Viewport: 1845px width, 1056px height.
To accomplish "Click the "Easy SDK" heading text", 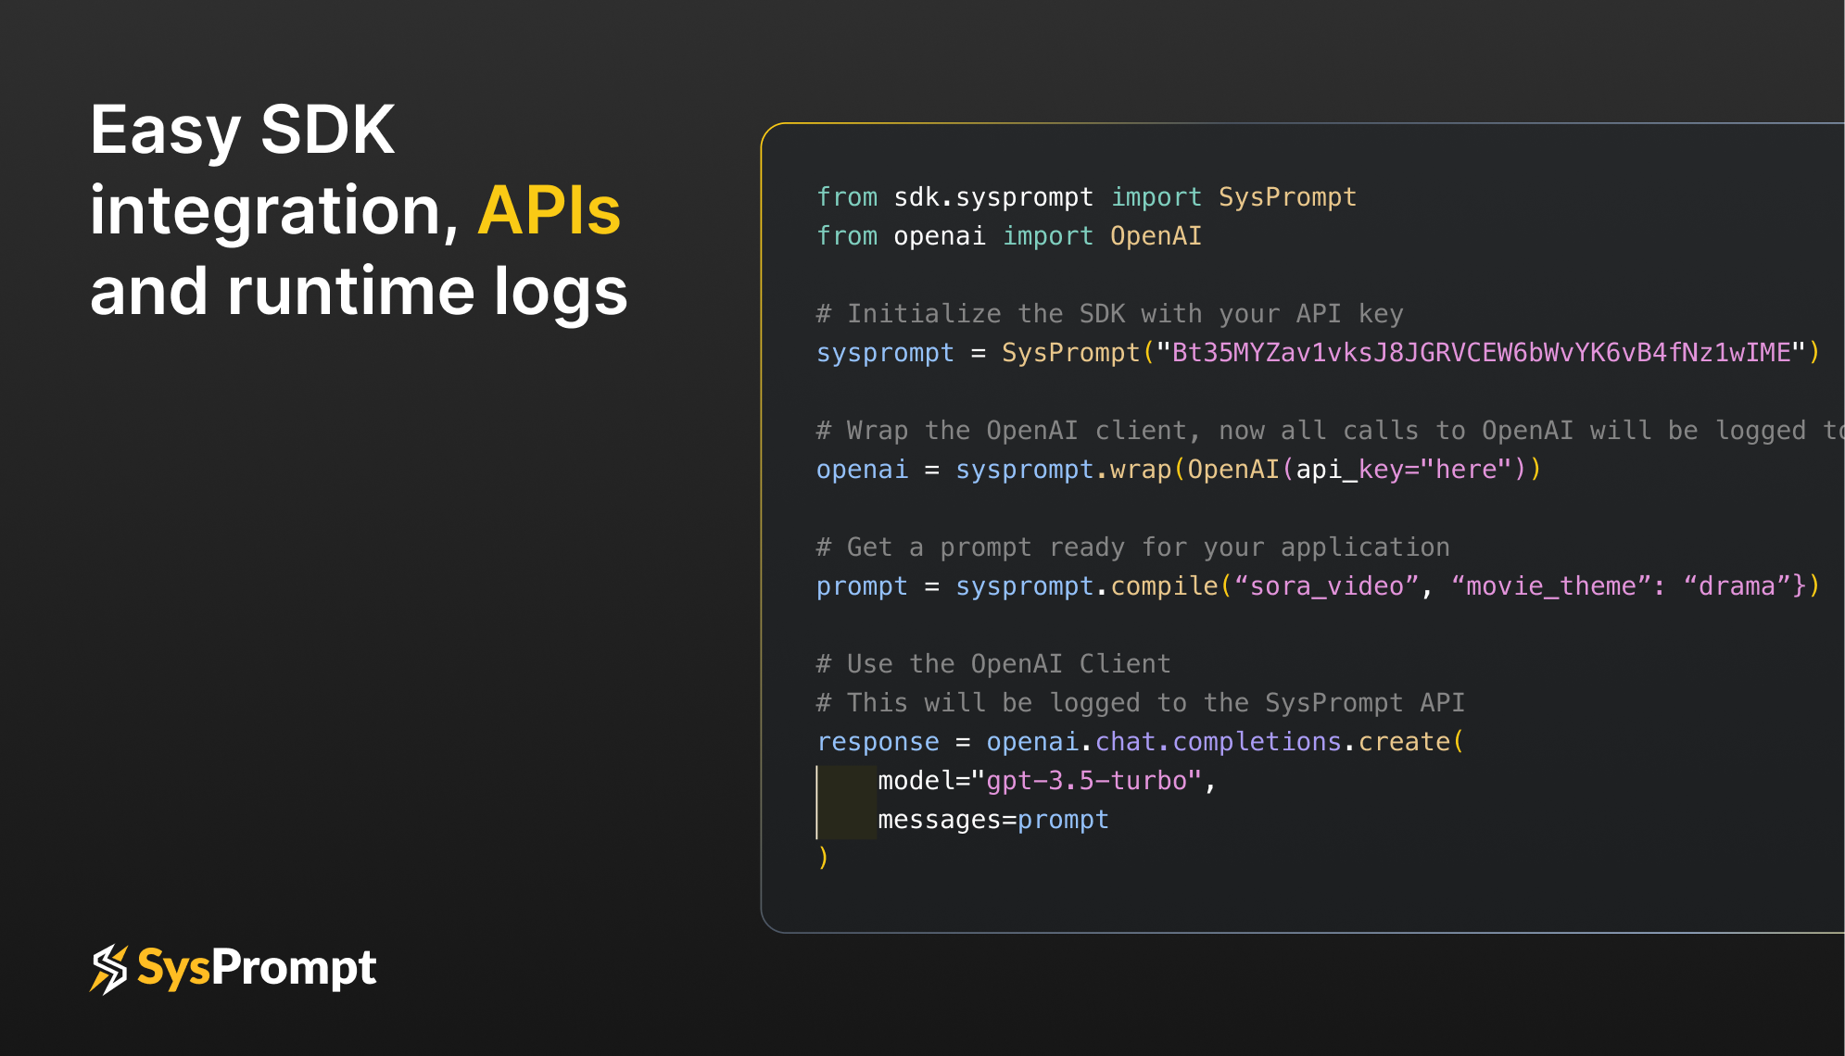I will click(x=242, y=131).
